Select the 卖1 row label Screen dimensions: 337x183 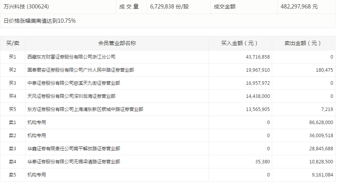12,122
